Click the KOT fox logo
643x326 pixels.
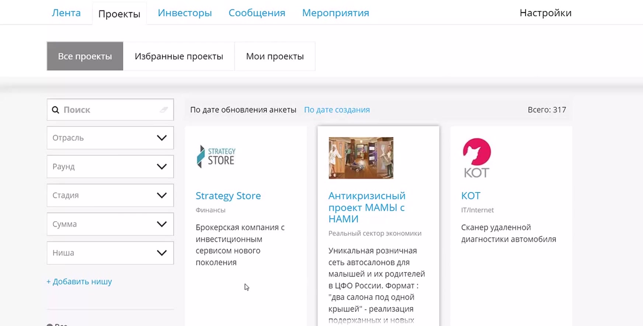pos(476,158)
